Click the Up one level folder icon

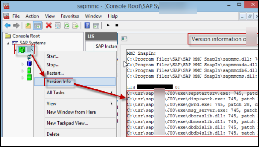28,26
